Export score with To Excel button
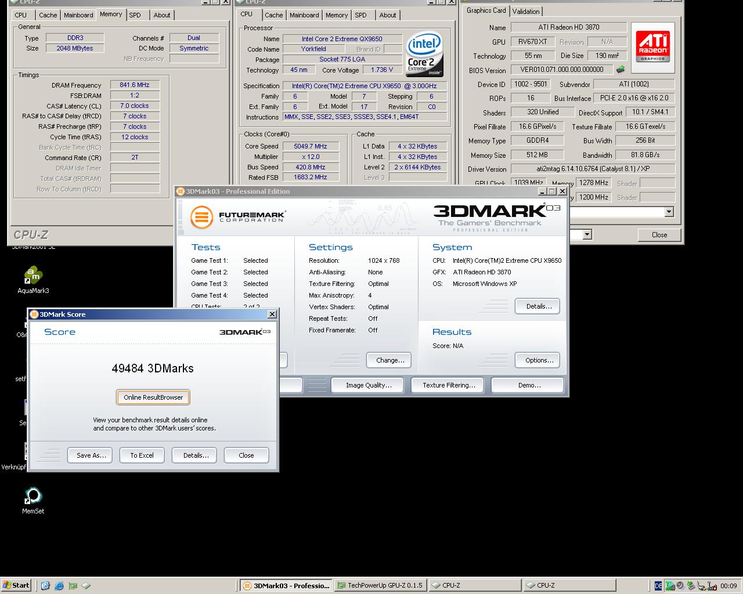Image resolution: width=743 pixels, height=594 pixels. pos(142,455)
